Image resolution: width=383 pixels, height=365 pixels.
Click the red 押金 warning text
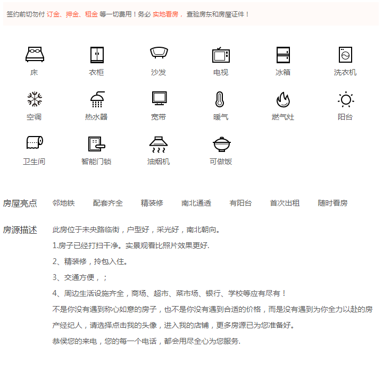point(72,14)
